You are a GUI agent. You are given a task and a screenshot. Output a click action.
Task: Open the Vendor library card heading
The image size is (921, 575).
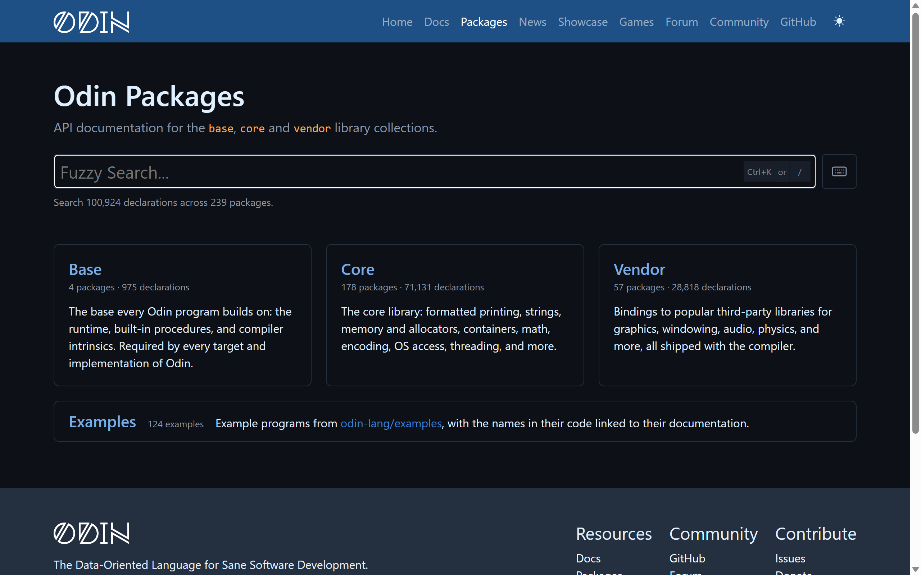click(639, 269)
